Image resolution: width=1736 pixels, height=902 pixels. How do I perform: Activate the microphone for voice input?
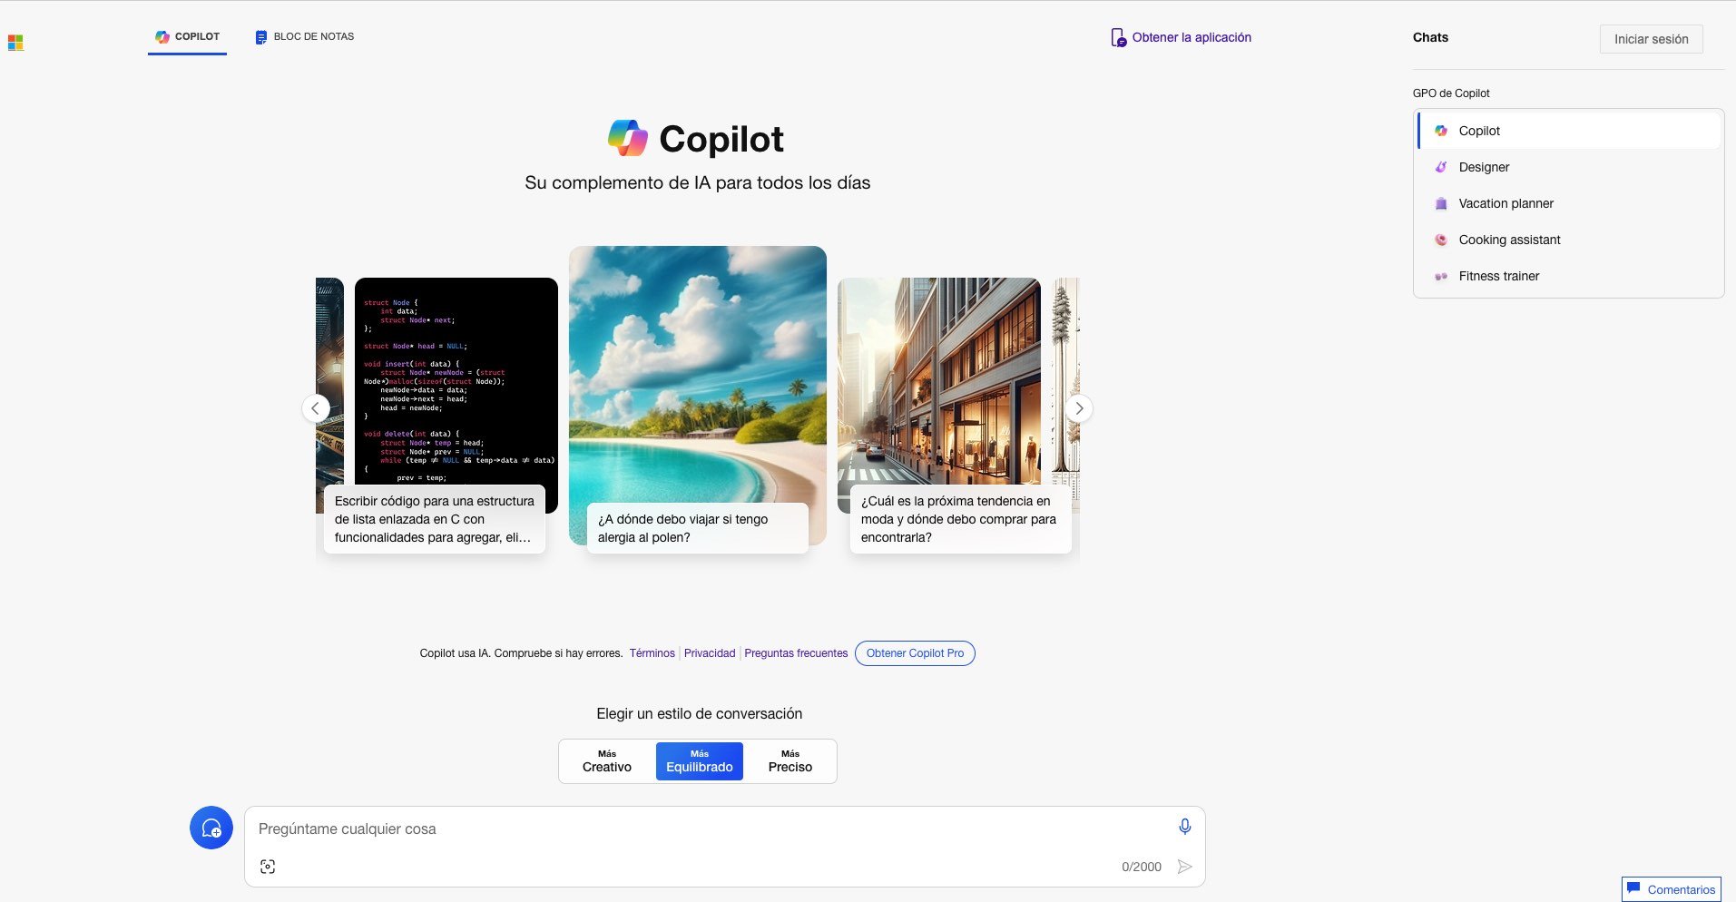click(1183, 827)
